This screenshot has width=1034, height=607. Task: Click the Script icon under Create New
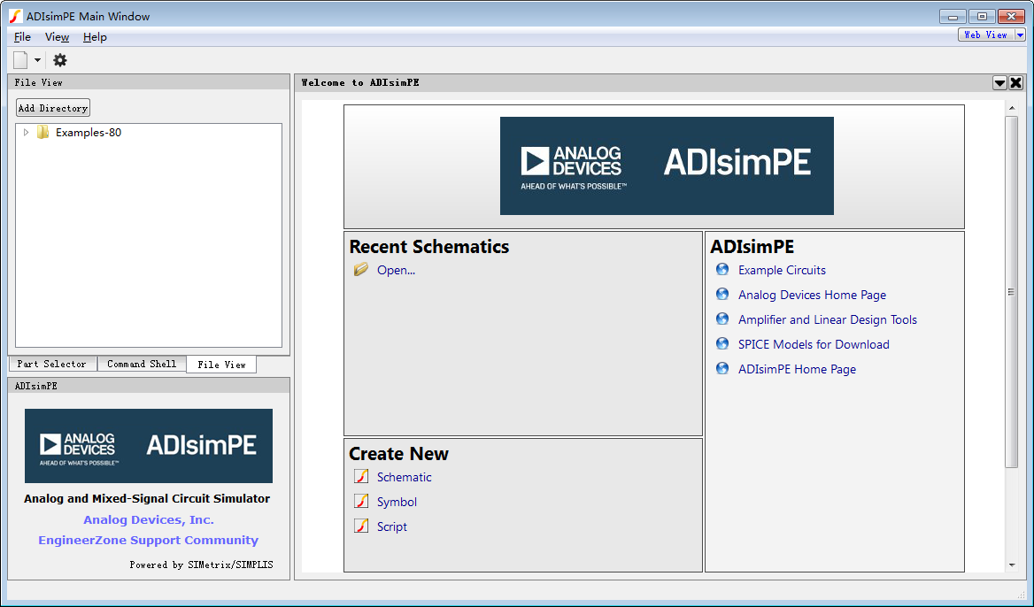[x=361, y=526]
